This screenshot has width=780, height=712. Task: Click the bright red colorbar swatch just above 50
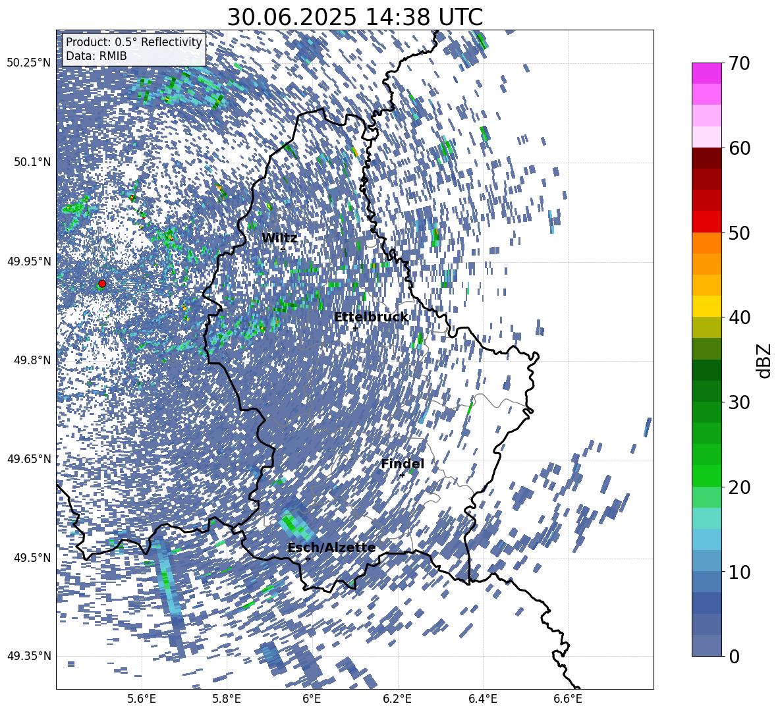706,222
